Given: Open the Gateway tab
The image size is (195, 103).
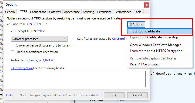Looking at the screenshot, I should coord(55,12).
